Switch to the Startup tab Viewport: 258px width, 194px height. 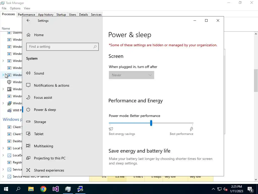61,14
